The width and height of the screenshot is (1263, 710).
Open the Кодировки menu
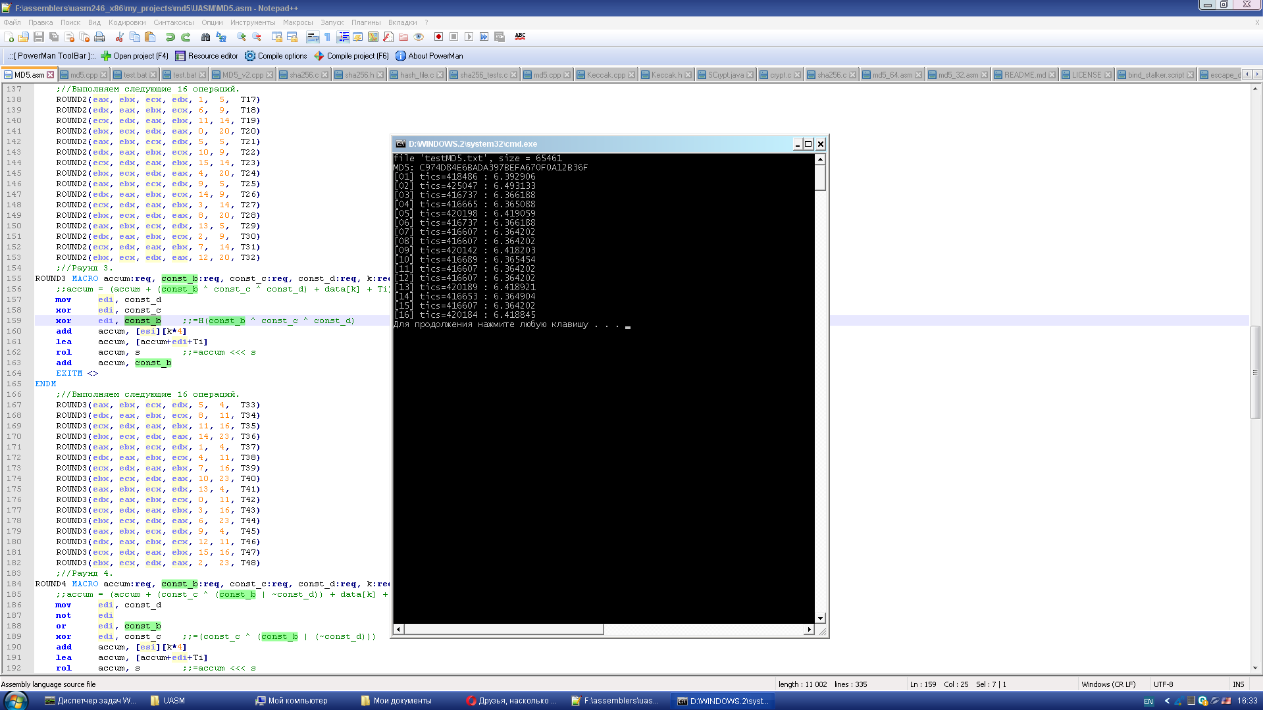[127, 22]
